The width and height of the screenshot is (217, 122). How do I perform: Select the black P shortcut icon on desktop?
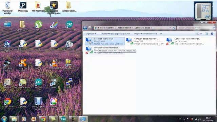pyautogui.click(x=23, y=7)
